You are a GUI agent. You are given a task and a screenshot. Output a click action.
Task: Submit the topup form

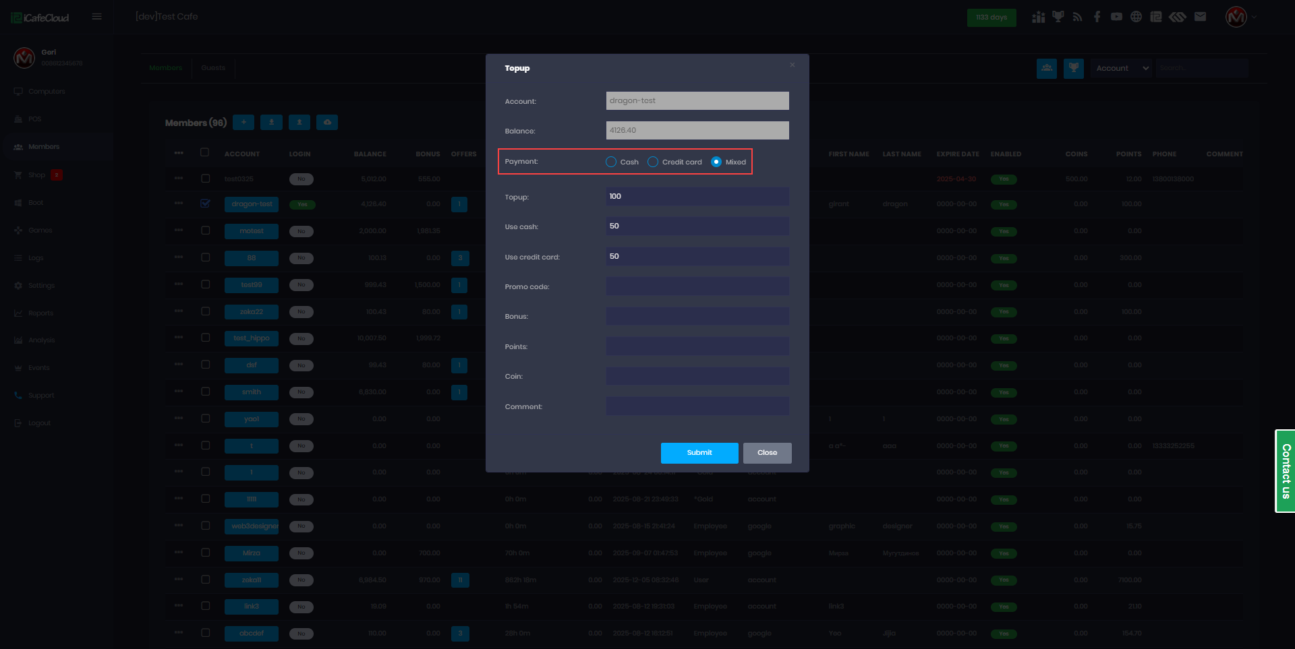tap(699, 453)
